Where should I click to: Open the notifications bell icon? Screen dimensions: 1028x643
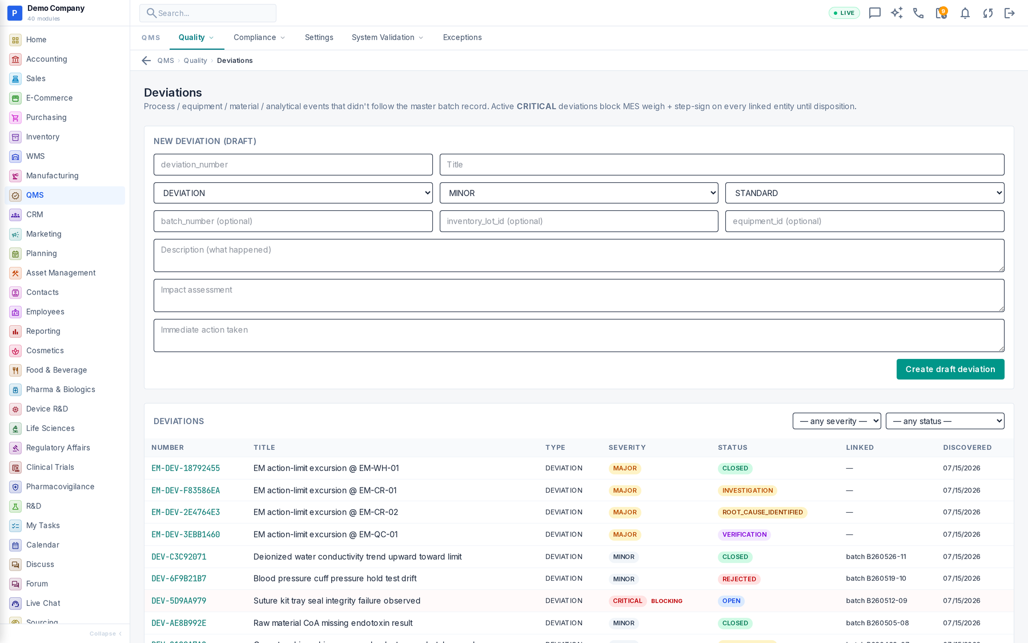[x=965, y=13]
